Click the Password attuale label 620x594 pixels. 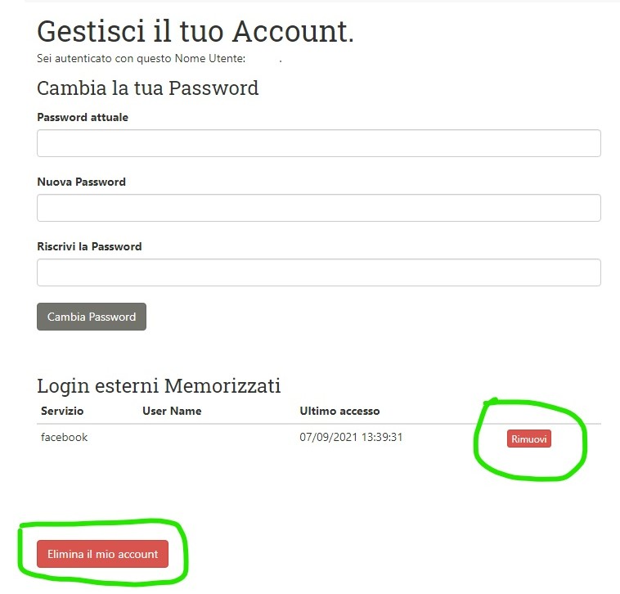pyautogui.click(x=83, y=117)
